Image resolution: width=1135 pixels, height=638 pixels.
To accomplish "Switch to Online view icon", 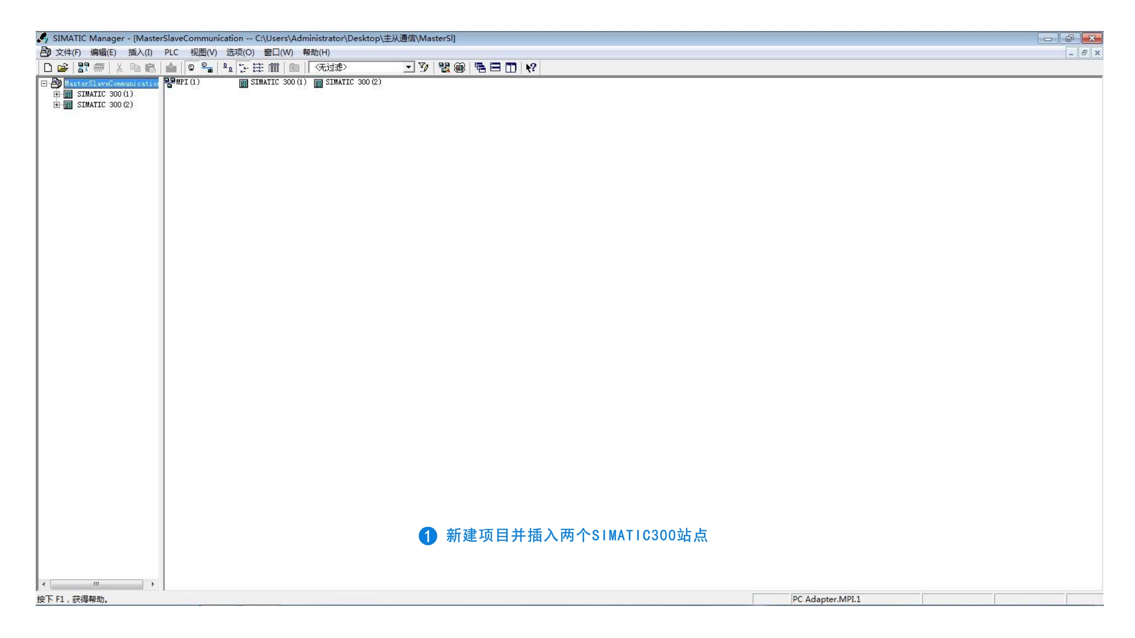I will pos(207,68).
